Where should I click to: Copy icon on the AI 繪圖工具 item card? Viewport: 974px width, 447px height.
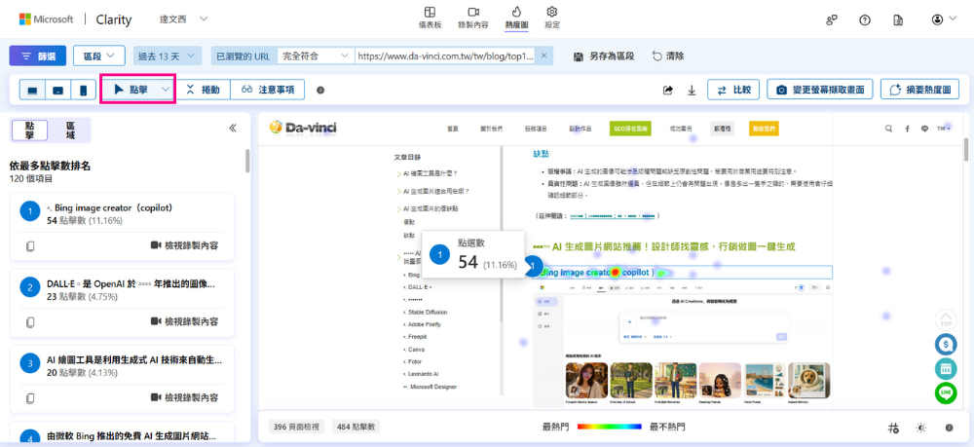[30, 398]
